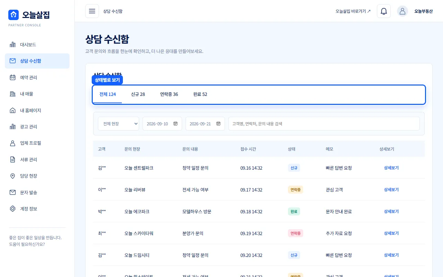Click the 신규 status badge for 오늘 센트럴파크
Viewport: 443px width, 277px height.
294,168
